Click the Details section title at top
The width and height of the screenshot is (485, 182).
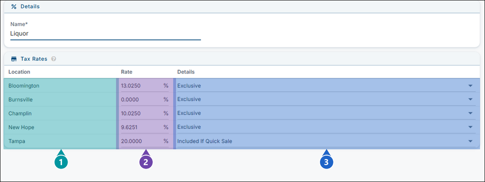pos(30,6)
